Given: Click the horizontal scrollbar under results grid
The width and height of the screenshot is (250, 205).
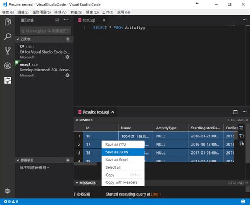Looking at the screenshot, I should (x=85, y=164).
